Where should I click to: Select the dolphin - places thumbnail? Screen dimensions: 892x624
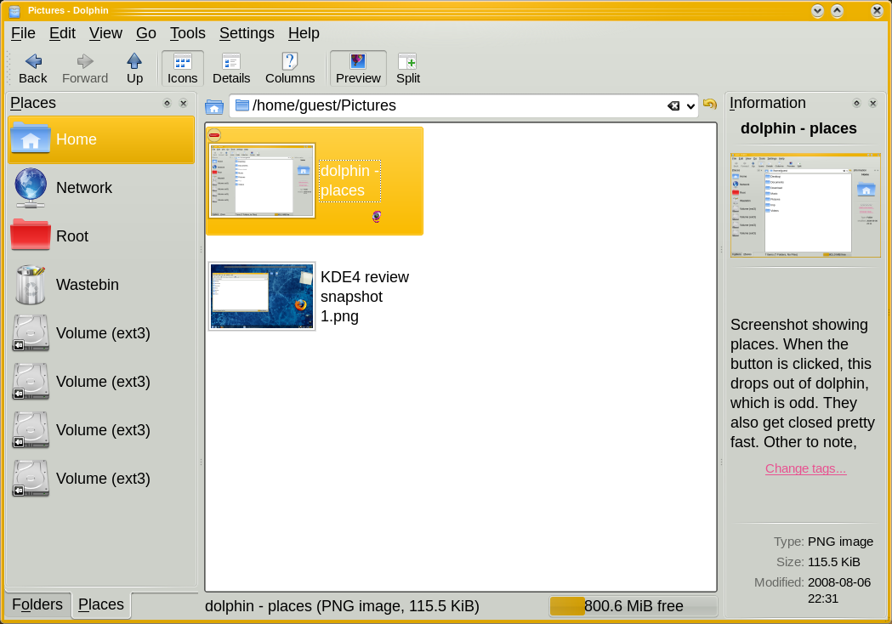(262, 180)
